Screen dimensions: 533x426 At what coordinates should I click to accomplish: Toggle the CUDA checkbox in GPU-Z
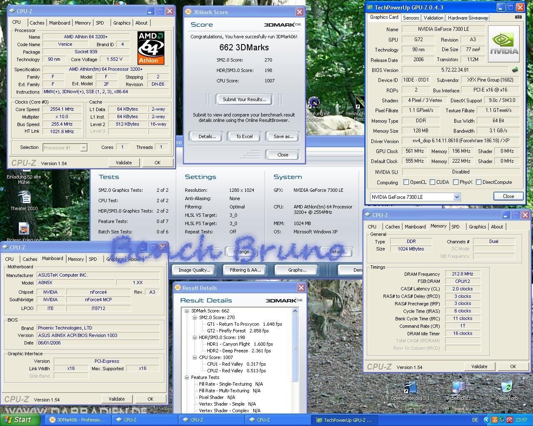[432, 182]
